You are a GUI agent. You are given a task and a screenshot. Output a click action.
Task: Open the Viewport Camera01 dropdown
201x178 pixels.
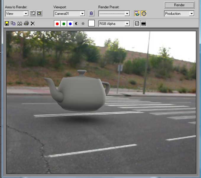69,13
